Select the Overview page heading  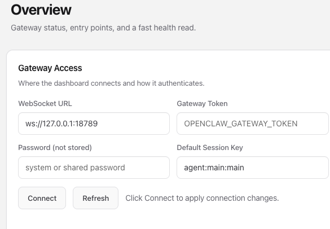(x=41, y=10)
